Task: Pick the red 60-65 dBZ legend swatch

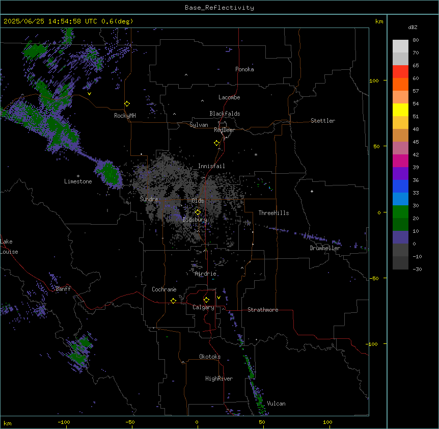Action: pos(400,72)
